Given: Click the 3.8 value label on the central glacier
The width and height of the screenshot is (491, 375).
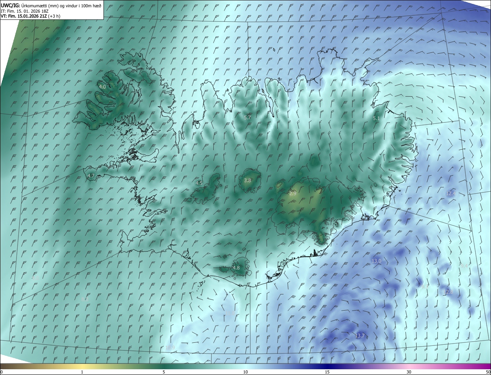Looking at the screenshot, I should click(x=248, y=180).
